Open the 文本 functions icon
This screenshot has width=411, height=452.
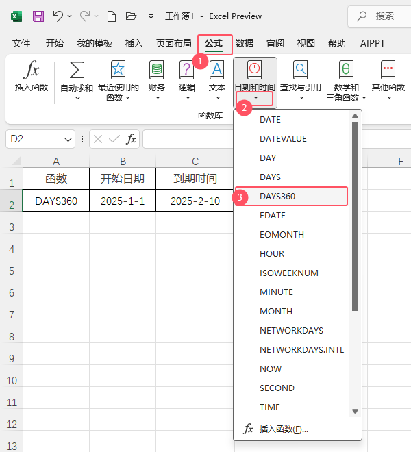click(x=217, y=70)
